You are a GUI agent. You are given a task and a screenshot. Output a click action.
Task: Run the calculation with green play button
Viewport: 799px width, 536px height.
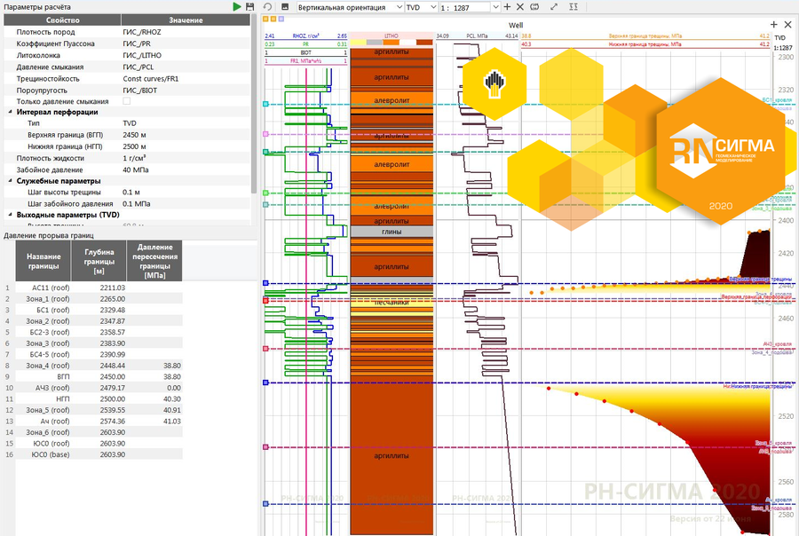point(237,6)
